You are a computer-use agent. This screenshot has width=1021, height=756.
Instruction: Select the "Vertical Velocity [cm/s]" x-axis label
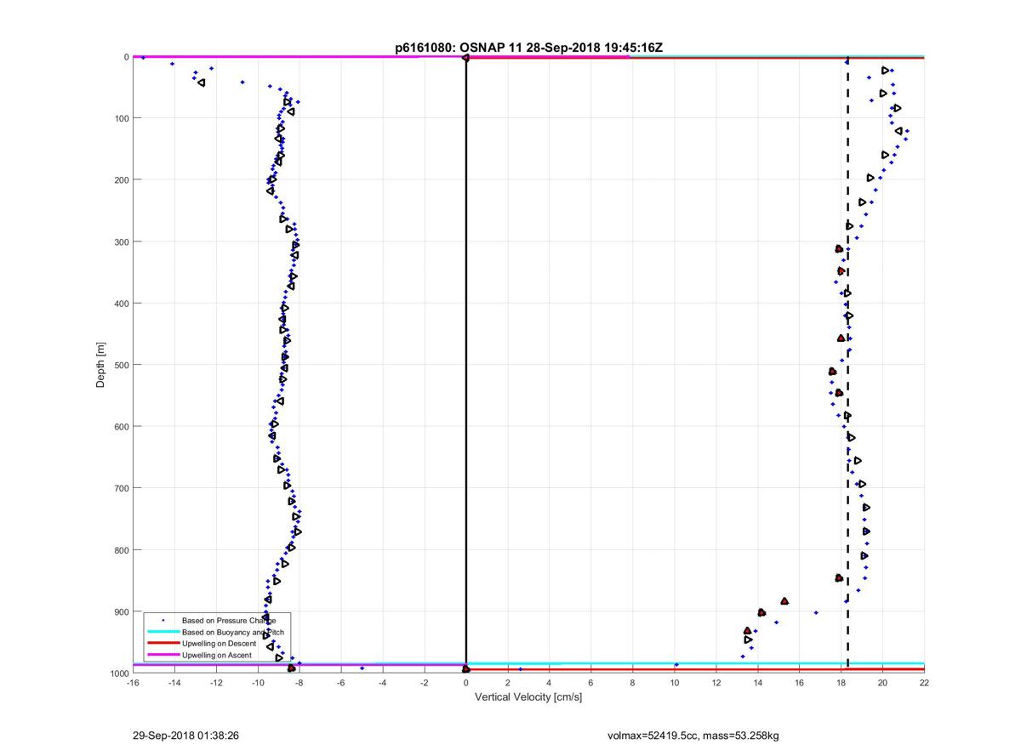point(528,697)
